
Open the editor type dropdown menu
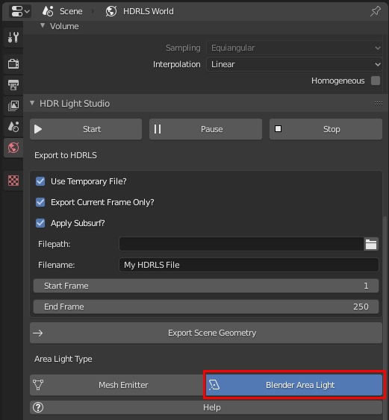(20, 11)
